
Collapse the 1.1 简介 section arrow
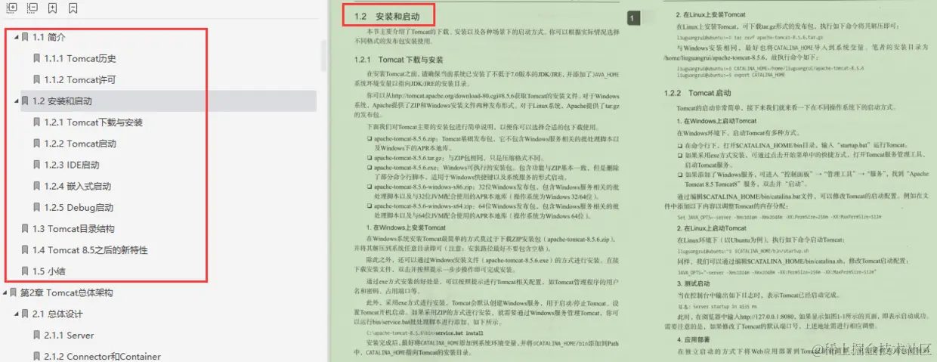(x=16, y=37)
